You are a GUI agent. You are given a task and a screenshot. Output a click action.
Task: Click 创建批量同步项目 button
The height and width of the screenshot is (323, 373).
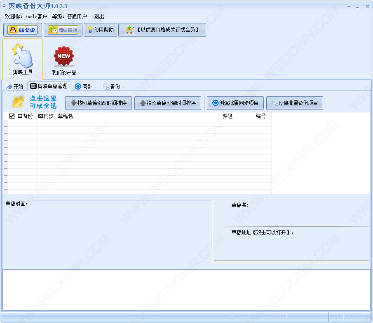(235, 103)
